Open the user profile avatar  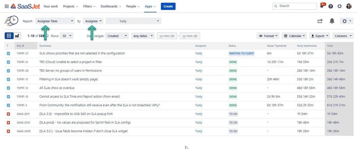349,6
